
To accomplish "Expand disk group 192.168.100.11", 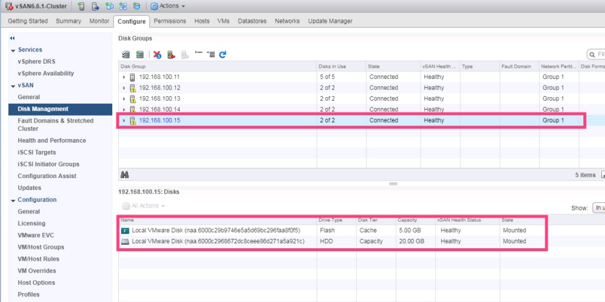I will pos(124,77).
